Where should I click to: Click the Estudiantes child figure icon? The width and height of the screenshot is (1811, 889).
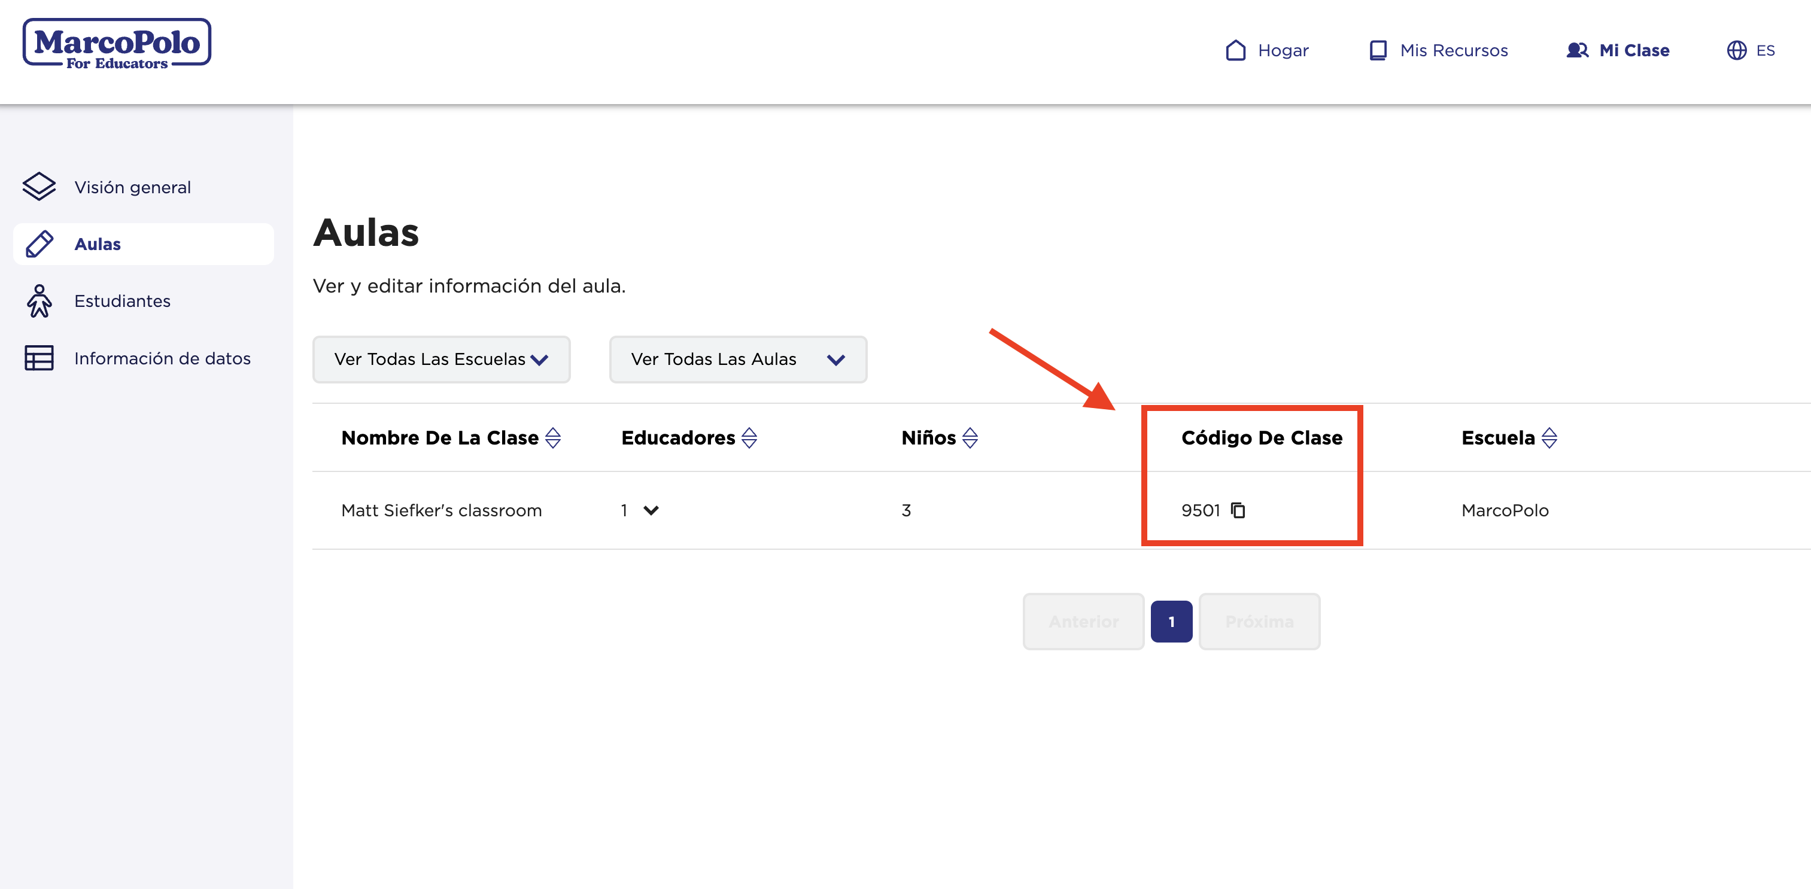39,301
